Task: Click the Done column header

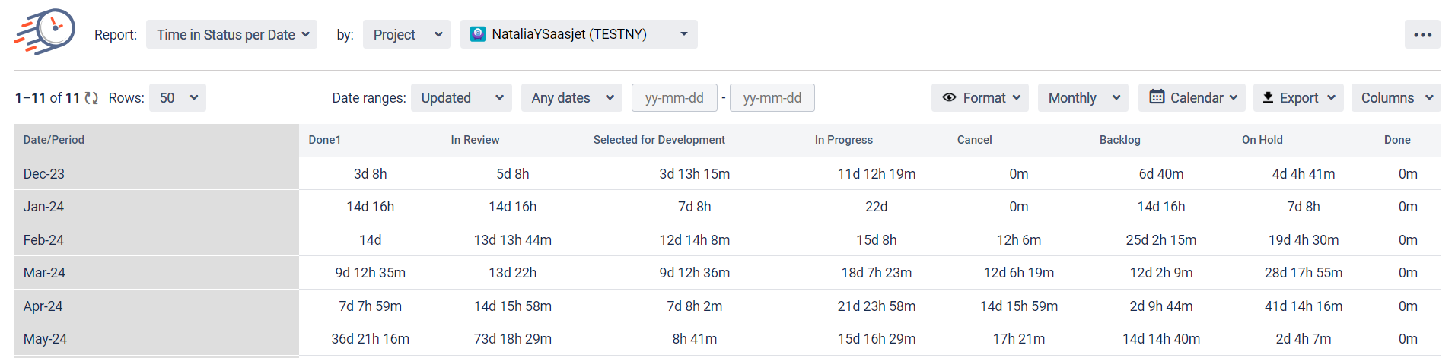Action: point(1397,140)
